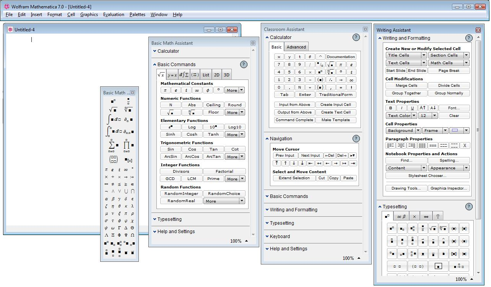Image resolution: width=491 pixels, height=287 pixels.
Task: Insert pi in Classroom Assistant calculator
Action: 341,65
